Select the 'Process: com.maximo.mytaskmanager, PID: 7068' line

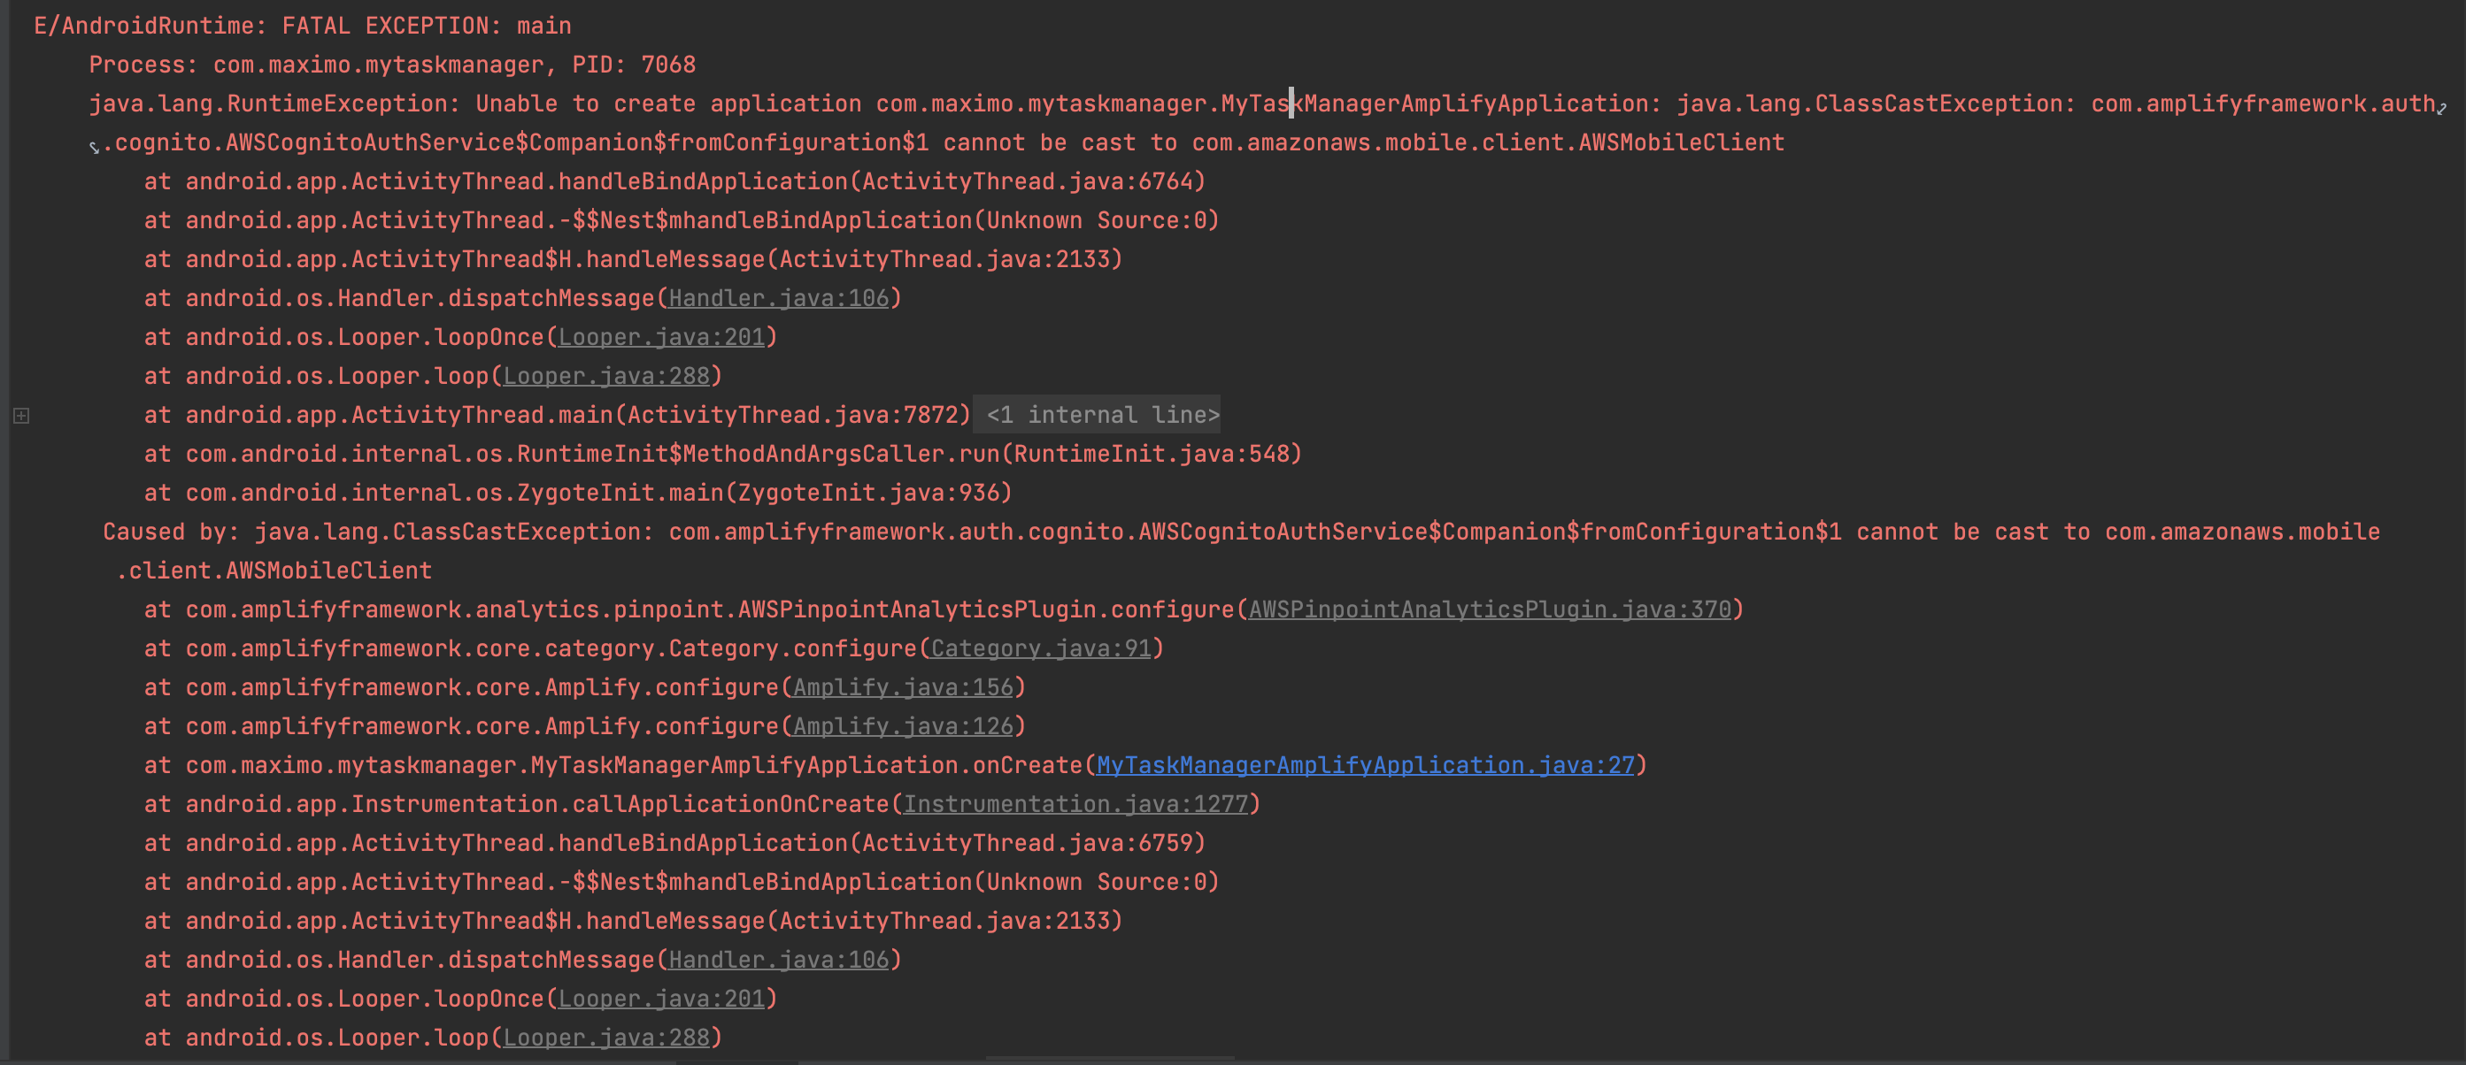(392, 65)
